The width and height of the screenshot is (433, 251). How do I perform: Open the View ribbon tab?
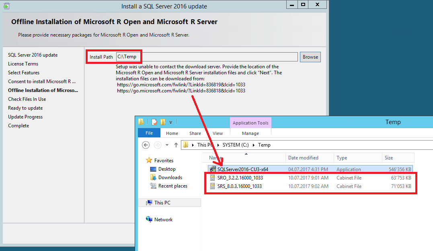(x=218, y=133)
